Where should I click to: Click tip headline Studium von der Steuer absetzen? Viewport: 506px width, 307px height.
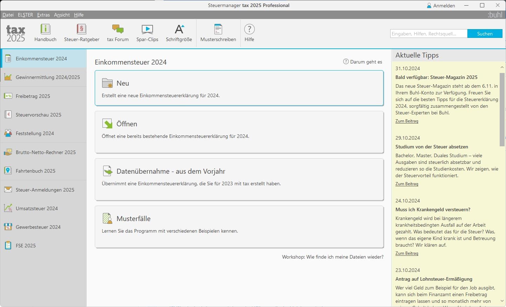[x=432, y=147]
